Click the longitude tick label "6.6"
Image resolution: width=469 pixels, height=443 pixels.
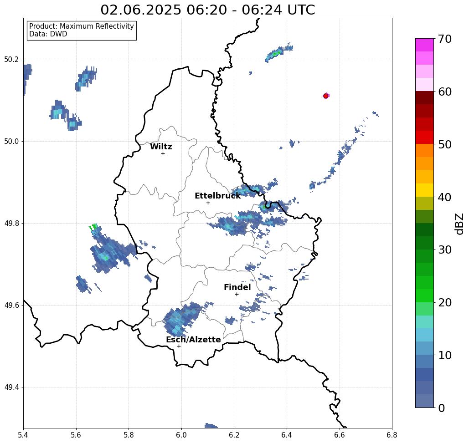[339, 435]
